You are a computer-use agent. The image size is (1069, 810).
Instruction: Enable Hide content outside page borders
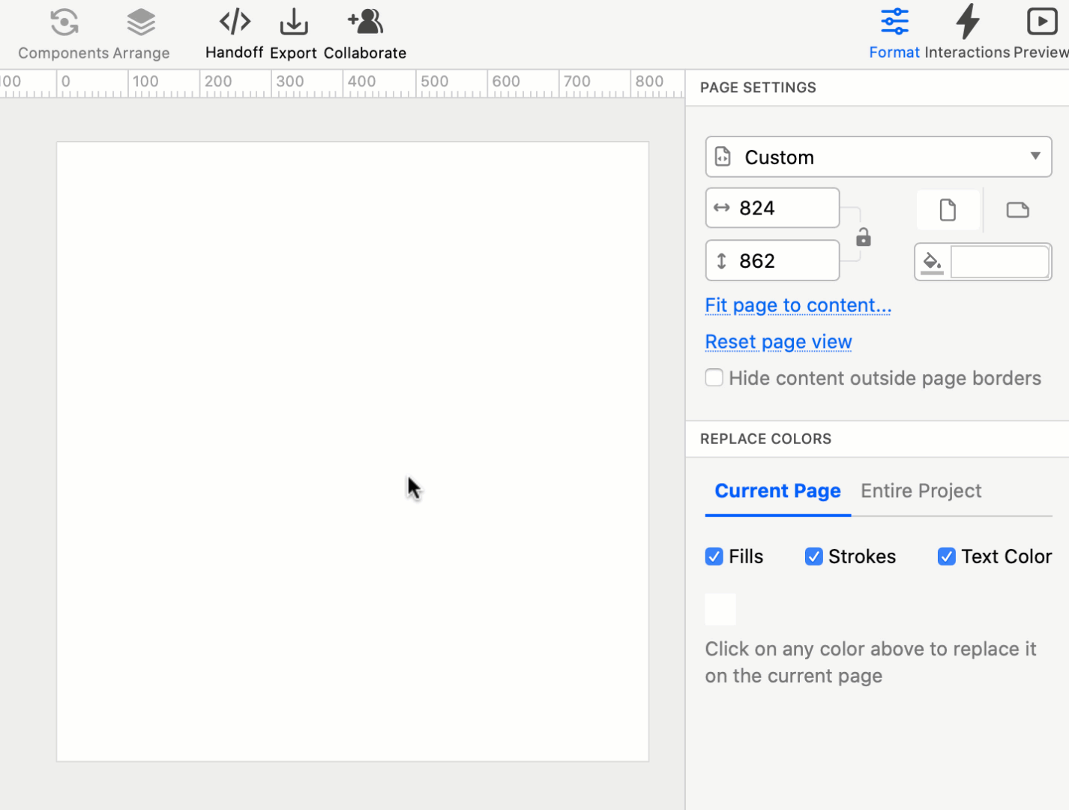pyautogui.click(x=714, y=377)
